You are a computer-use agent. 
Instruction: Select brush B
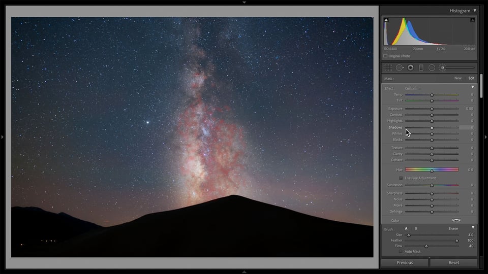tap(416, 229)
